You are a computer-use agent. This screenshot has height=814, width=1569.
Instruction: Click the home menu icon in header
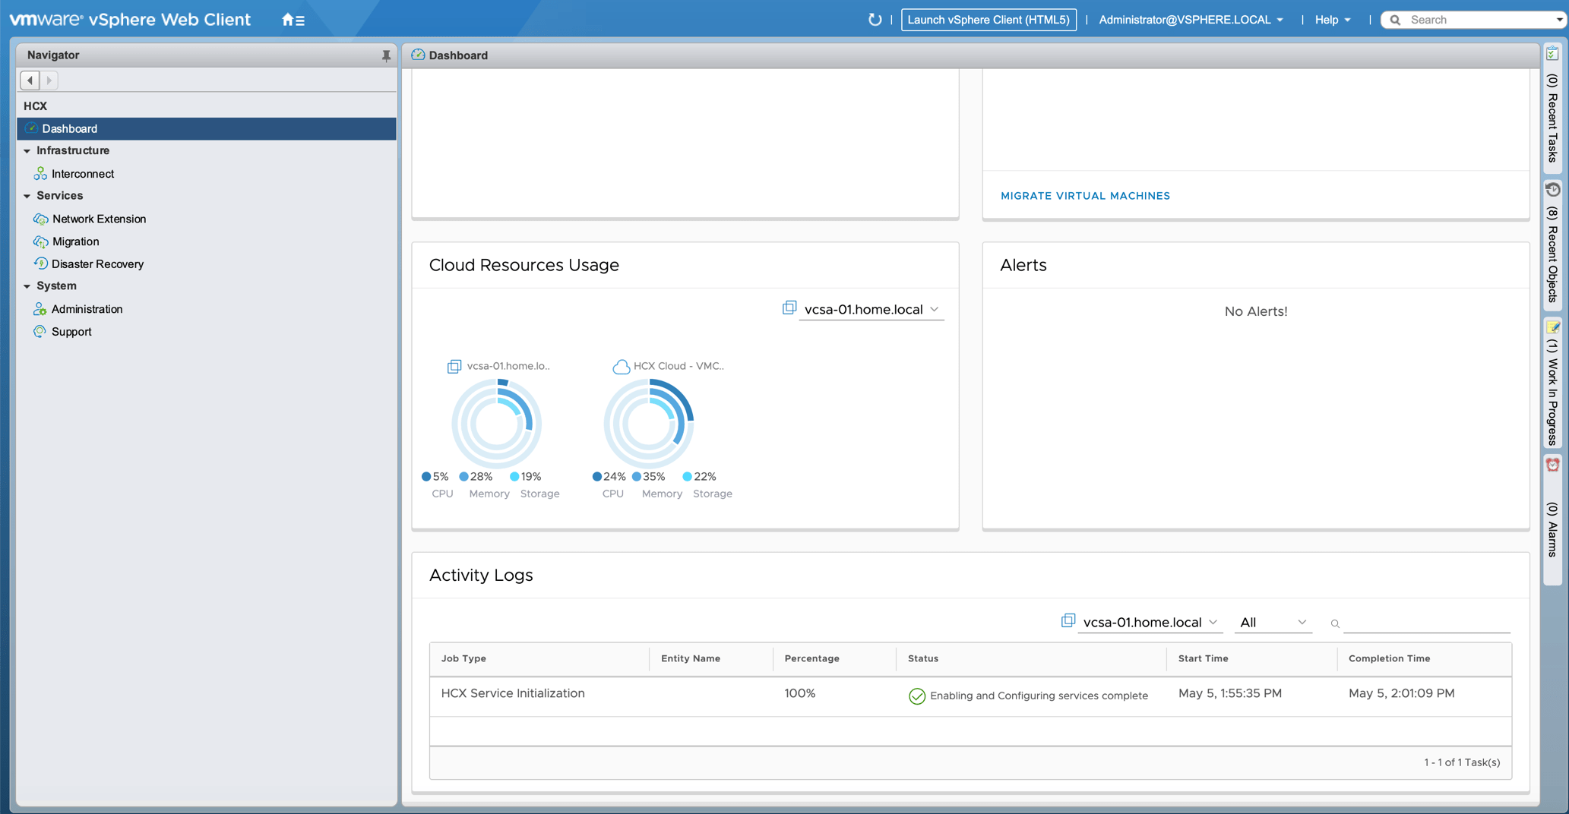click(x=293, y=20)
